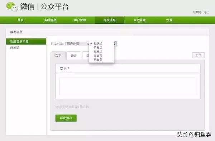Click the 退出 logout link
Image resolution: width=215 pixels, height=141 pixels.
[x=206, y=12]
